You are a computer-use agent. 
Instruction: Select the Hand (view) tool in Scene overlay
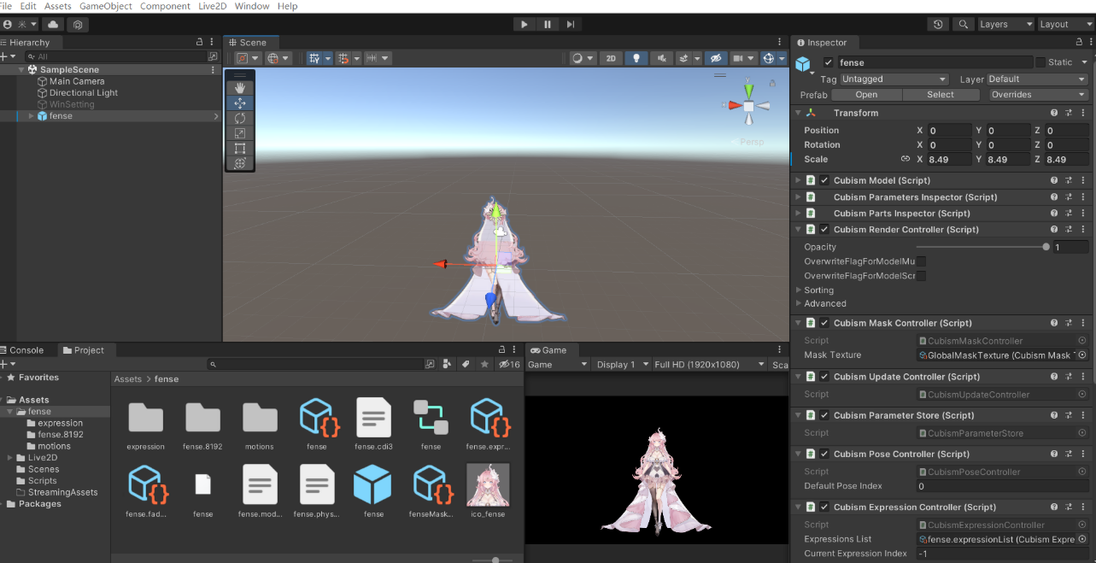(x=240, y=88)
